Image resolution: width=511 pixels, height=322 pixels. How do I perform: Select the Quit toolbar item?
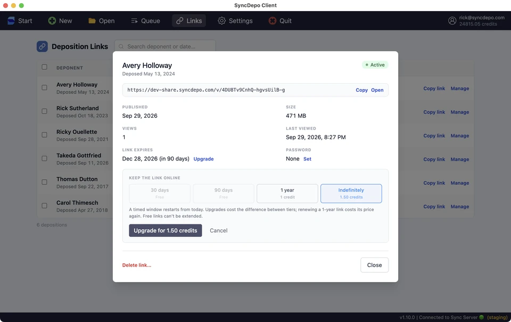click(281, 21)
